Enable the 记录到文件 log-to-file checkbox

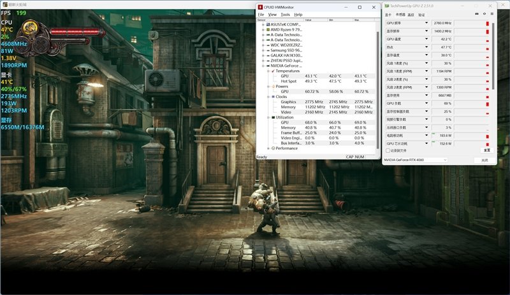tap(388, 151)
